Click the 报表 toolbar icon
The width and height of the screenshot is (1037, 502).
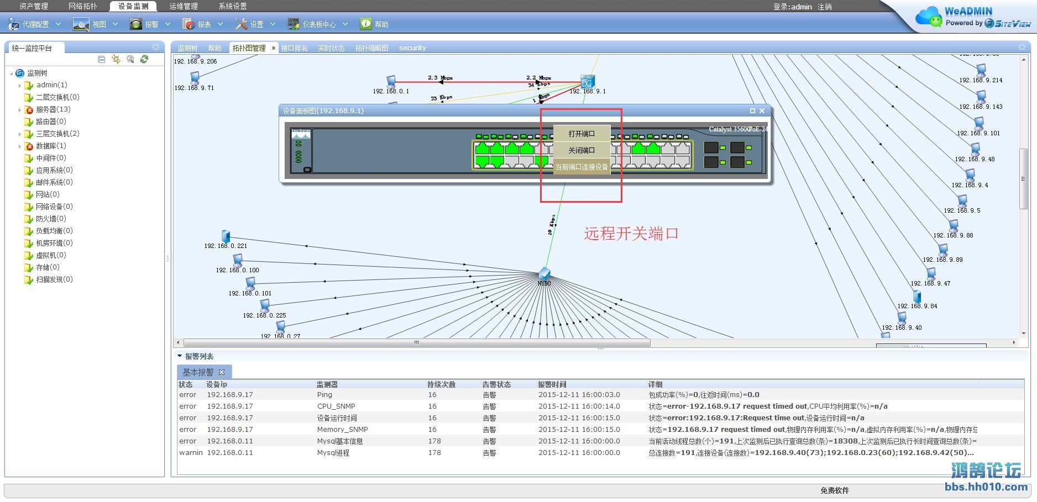point(188,24)
